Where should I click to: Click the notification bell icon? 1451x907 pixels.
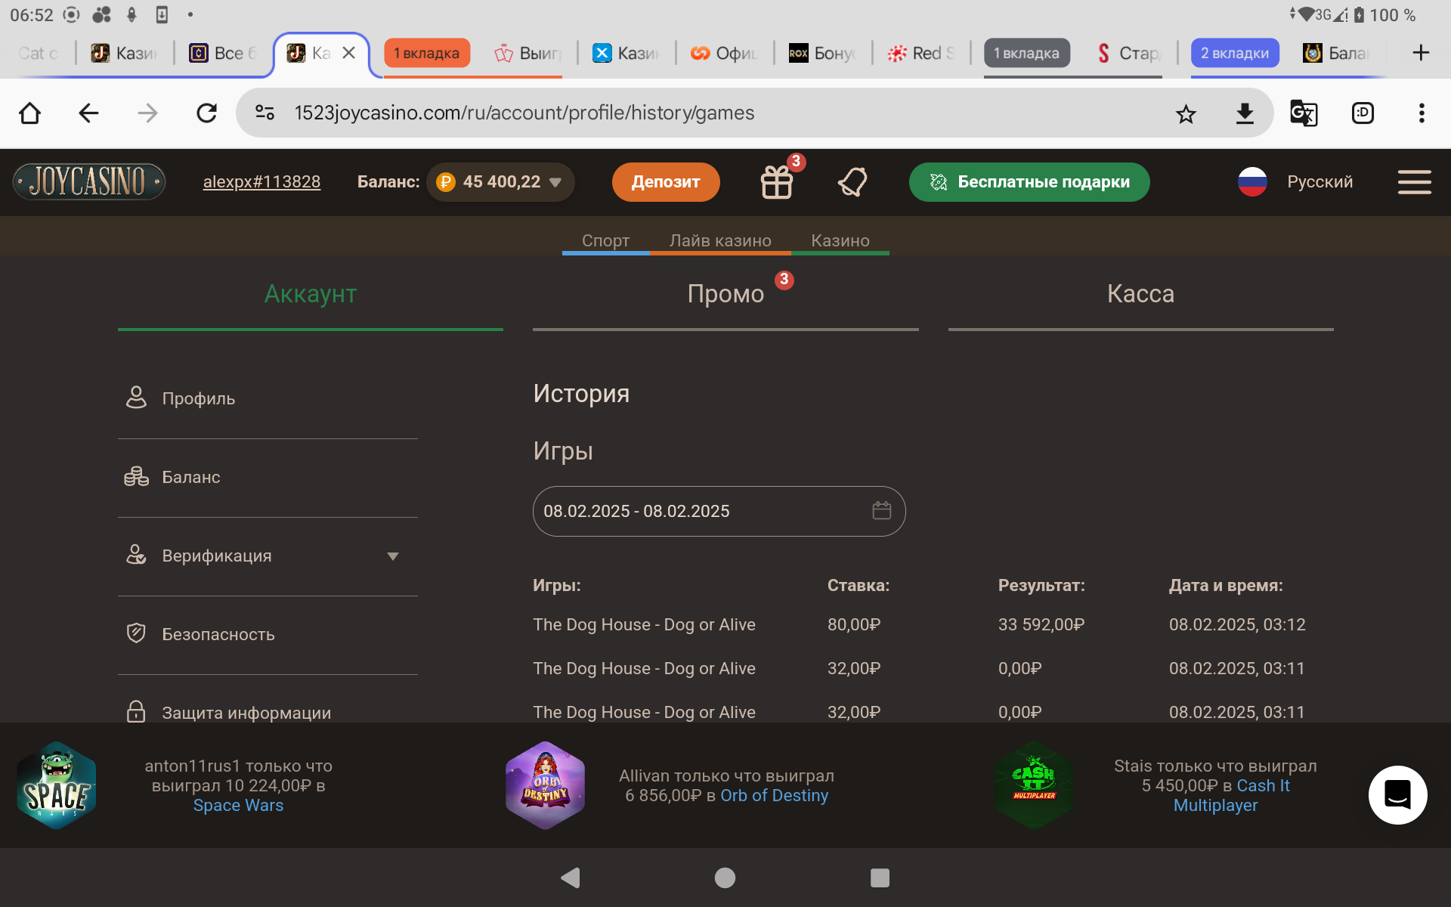coord(852,182)
